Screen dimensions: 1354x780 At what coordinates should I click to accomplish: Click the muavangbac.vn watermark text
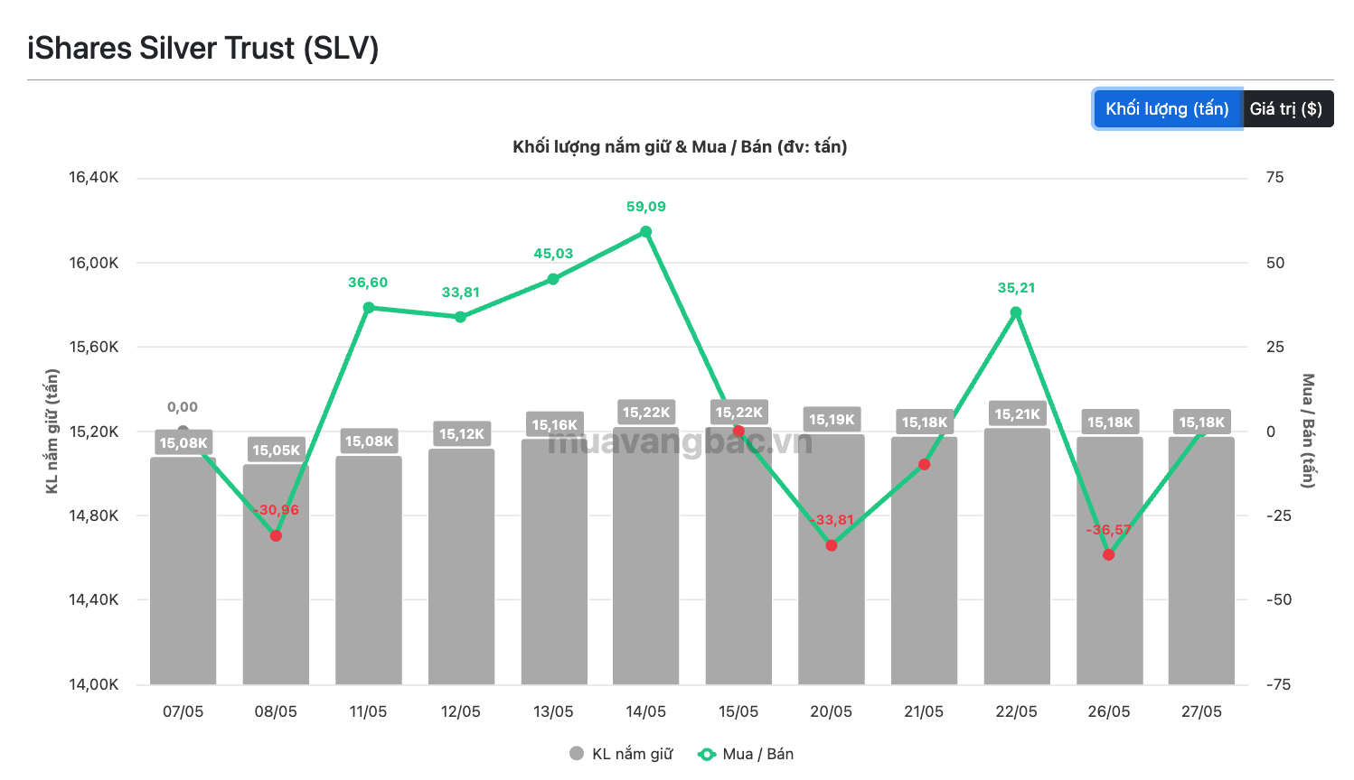click(680, 441)
